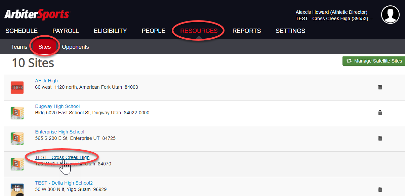
Task: Click the address '50 W 300 N it, Yigo Guam 96929'
Action: [x=71, y=189]
